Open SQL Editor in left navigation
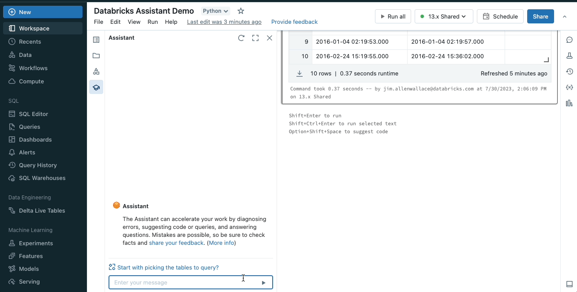 pyautogui.click(x=34, y=114)
